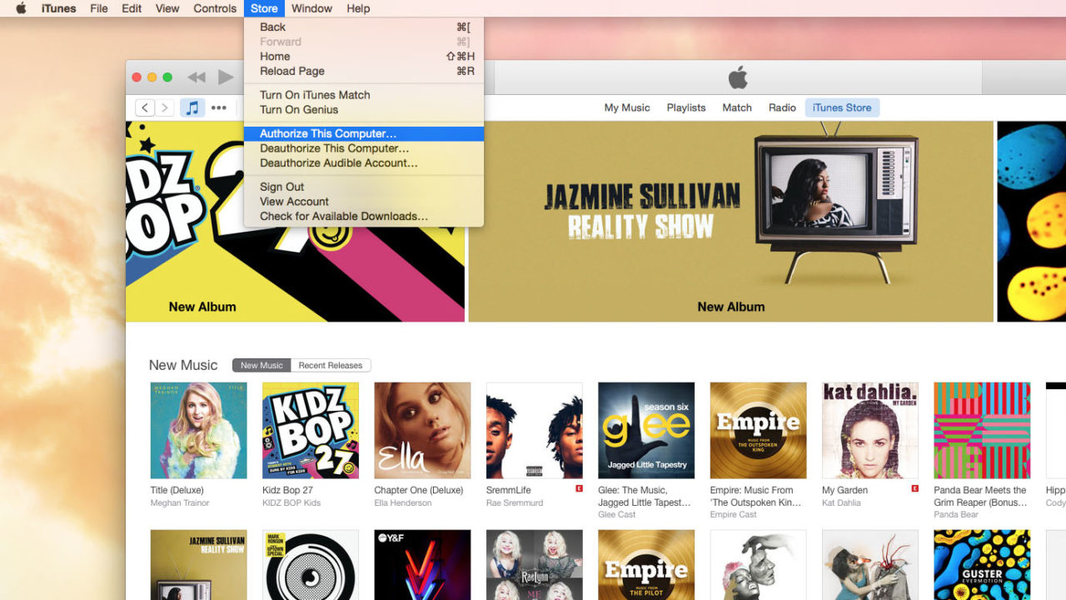Select the Recent Releases segment toggle

click(331, 365)
